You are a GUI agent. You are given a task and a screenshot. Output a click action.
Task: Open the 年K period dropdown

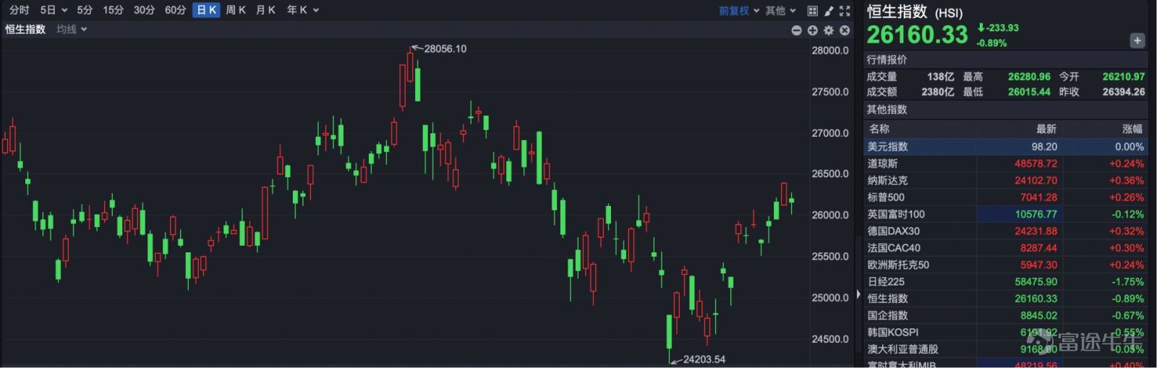tap(302, 10)
